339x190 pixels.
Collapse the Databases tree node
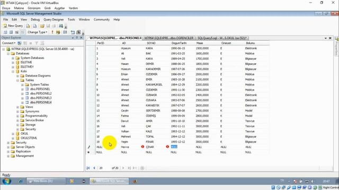pos(8,53)
